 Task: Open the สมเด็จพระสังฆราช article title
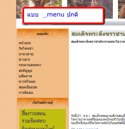(98, 34)
